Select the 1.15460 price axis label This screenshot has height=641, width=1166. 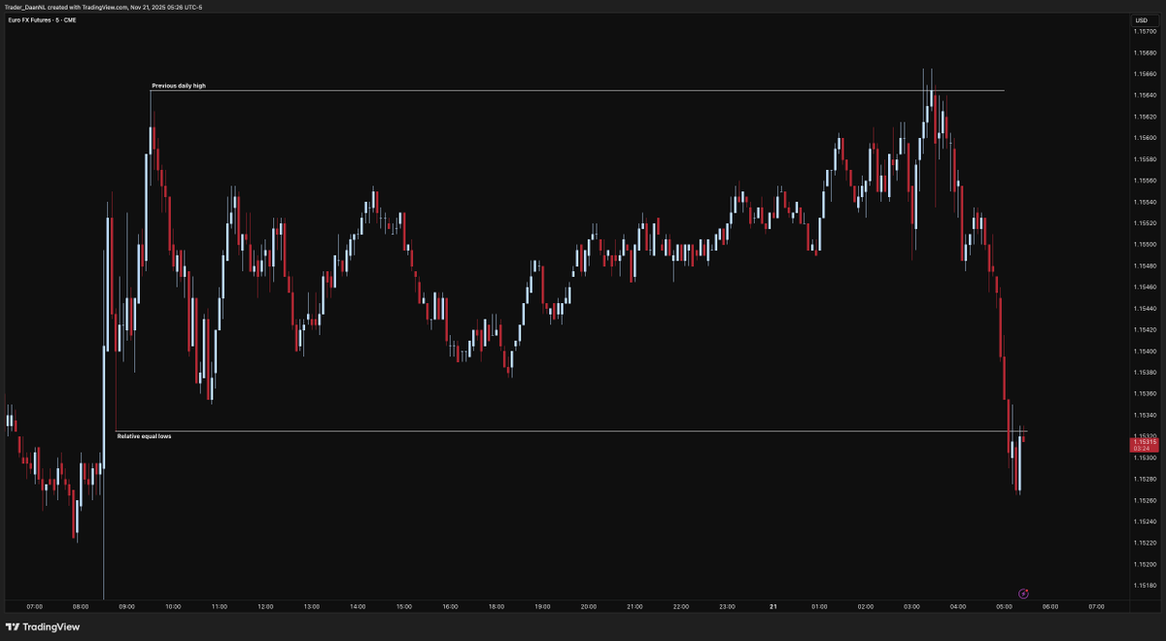click(1145, 287)
